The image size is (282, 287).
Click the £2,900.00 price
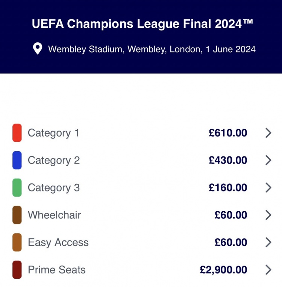tap(223, 270)
